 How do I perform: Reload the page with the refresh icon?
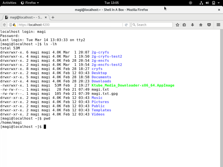tap(126, 25)
